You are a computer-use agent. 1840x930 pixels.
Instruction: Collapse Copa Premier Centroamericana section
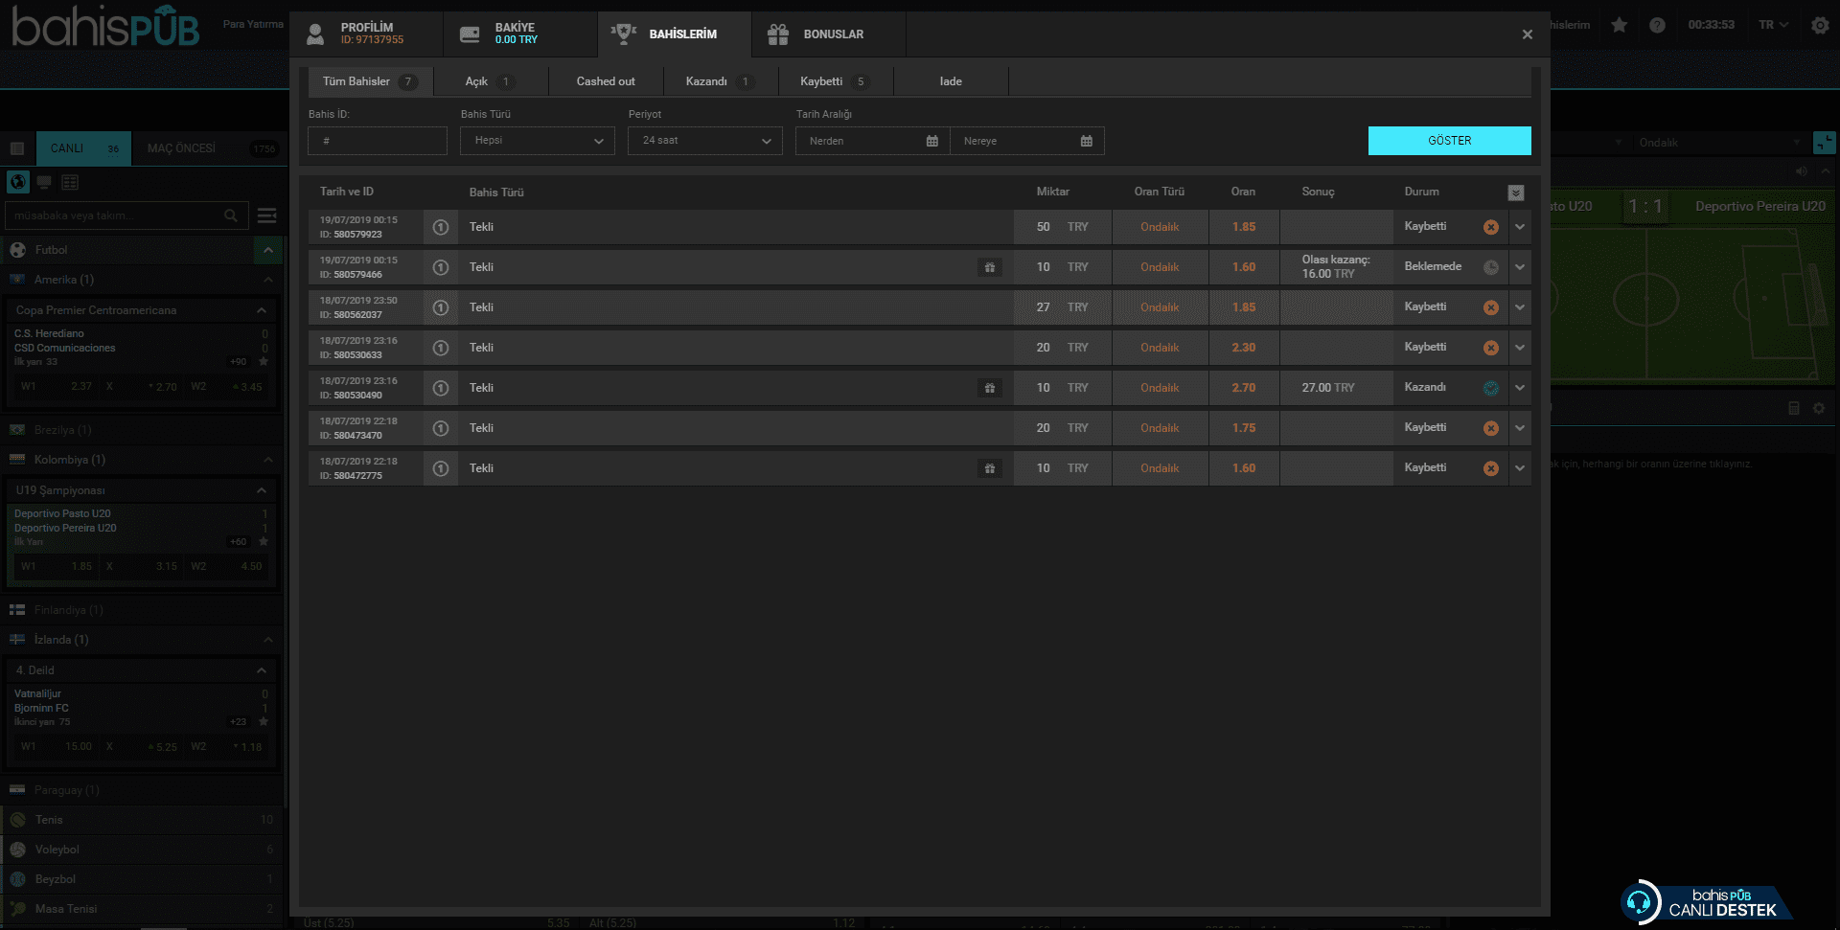(261, 310)
